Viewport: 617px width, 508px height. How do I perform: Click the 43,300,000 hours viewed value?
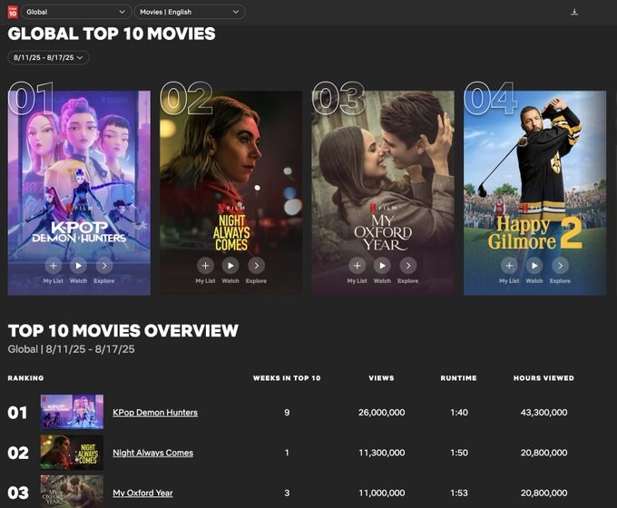point(544,413)
